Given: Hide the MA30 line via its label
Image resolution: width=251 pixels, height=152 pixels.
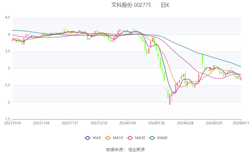Looking at the screenshot, I should coord(140,138).
